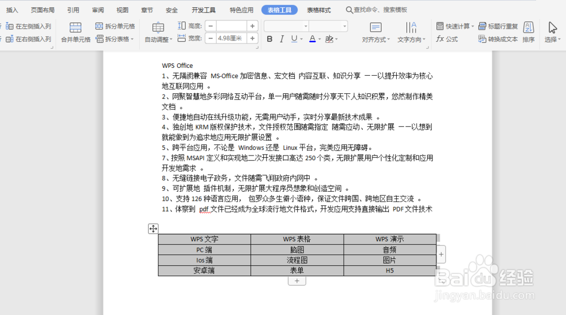
Task: Click the "WPS Office" heading text
Action: coord(177,66)
